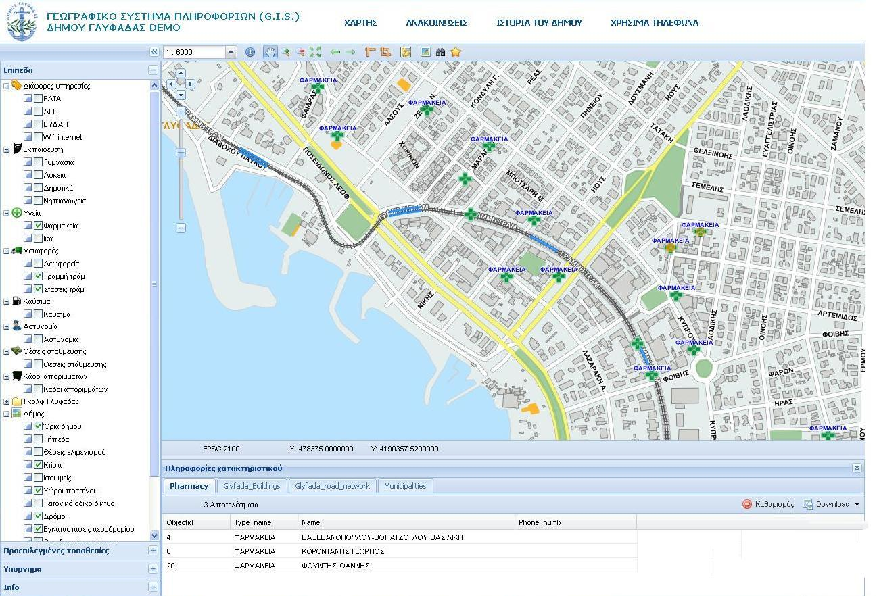
Task: Click the star bookmark icon
Action: 456,52
